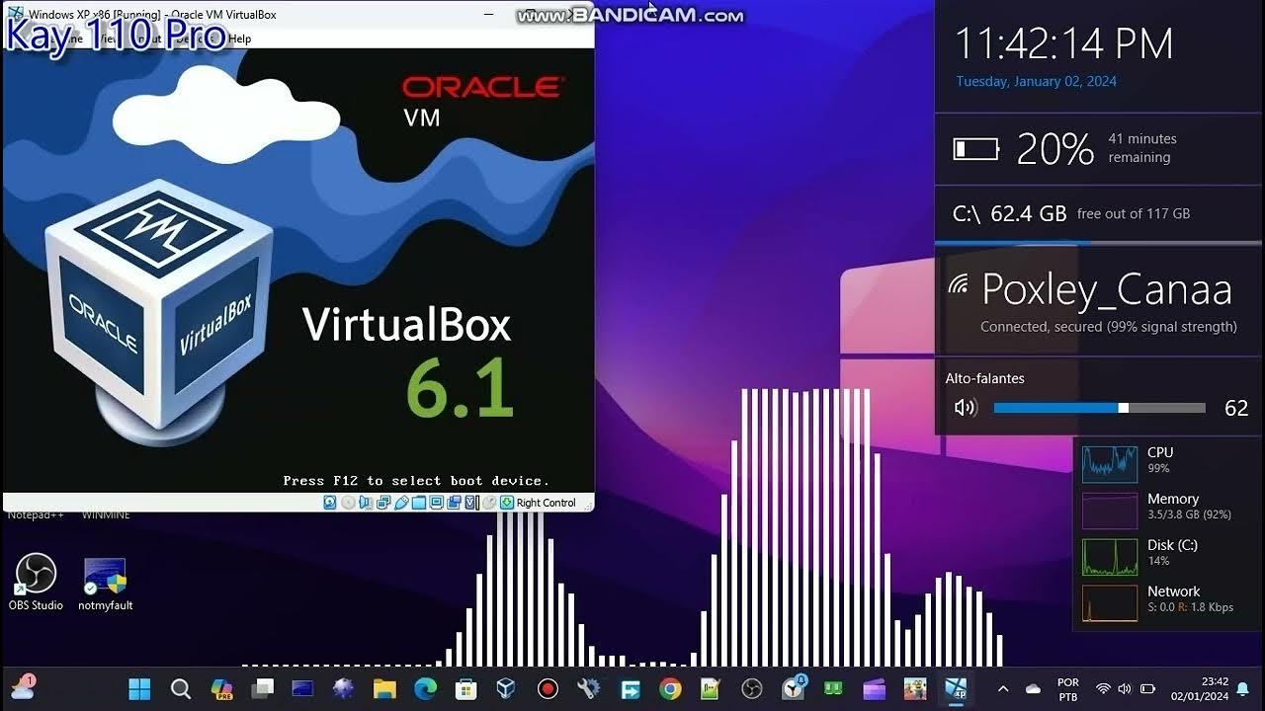
Task: Open the Help menu in VirtualBox
Action: point(240,39)
